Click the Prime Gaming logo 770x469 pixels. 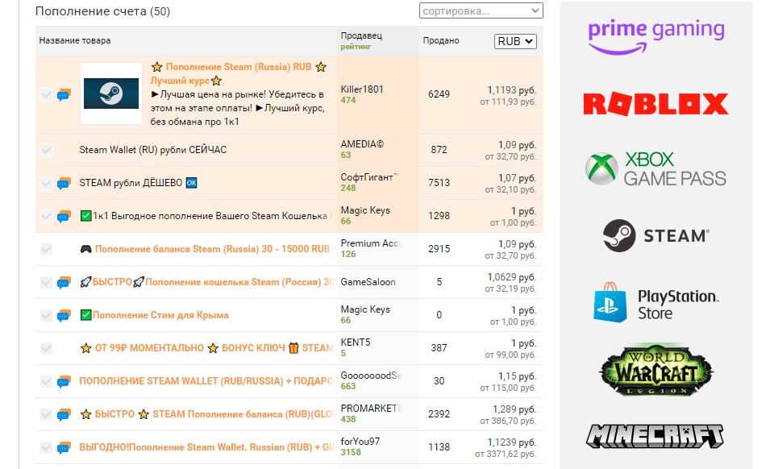coord(656,35)
